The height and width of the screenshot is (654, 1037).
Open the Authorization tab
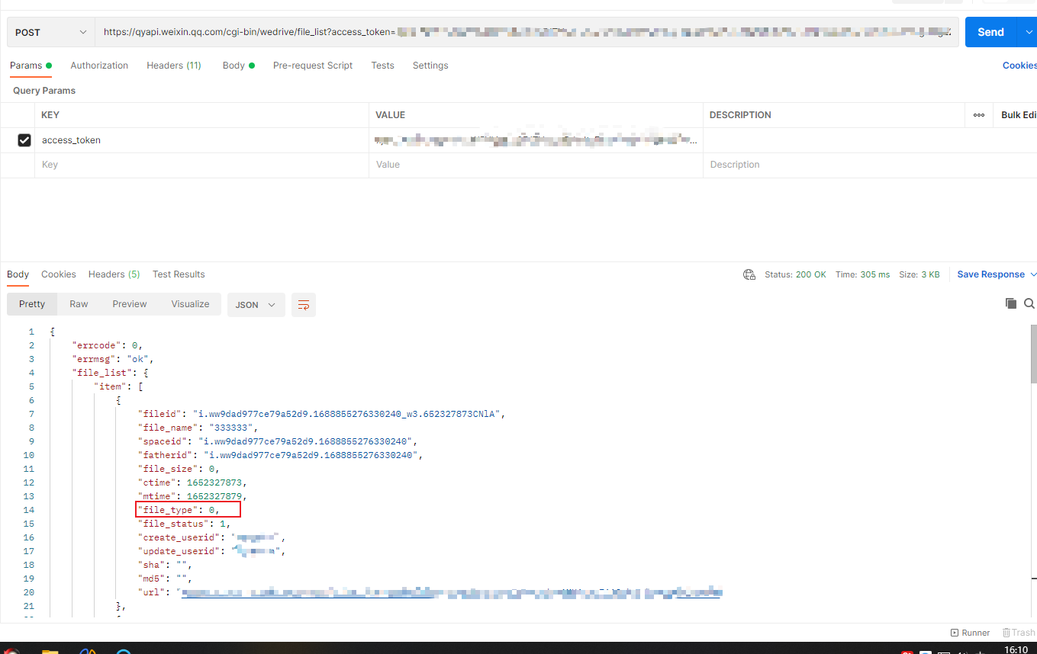coord(99,66)
